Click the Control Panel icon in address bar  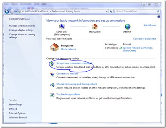point(19,11)
